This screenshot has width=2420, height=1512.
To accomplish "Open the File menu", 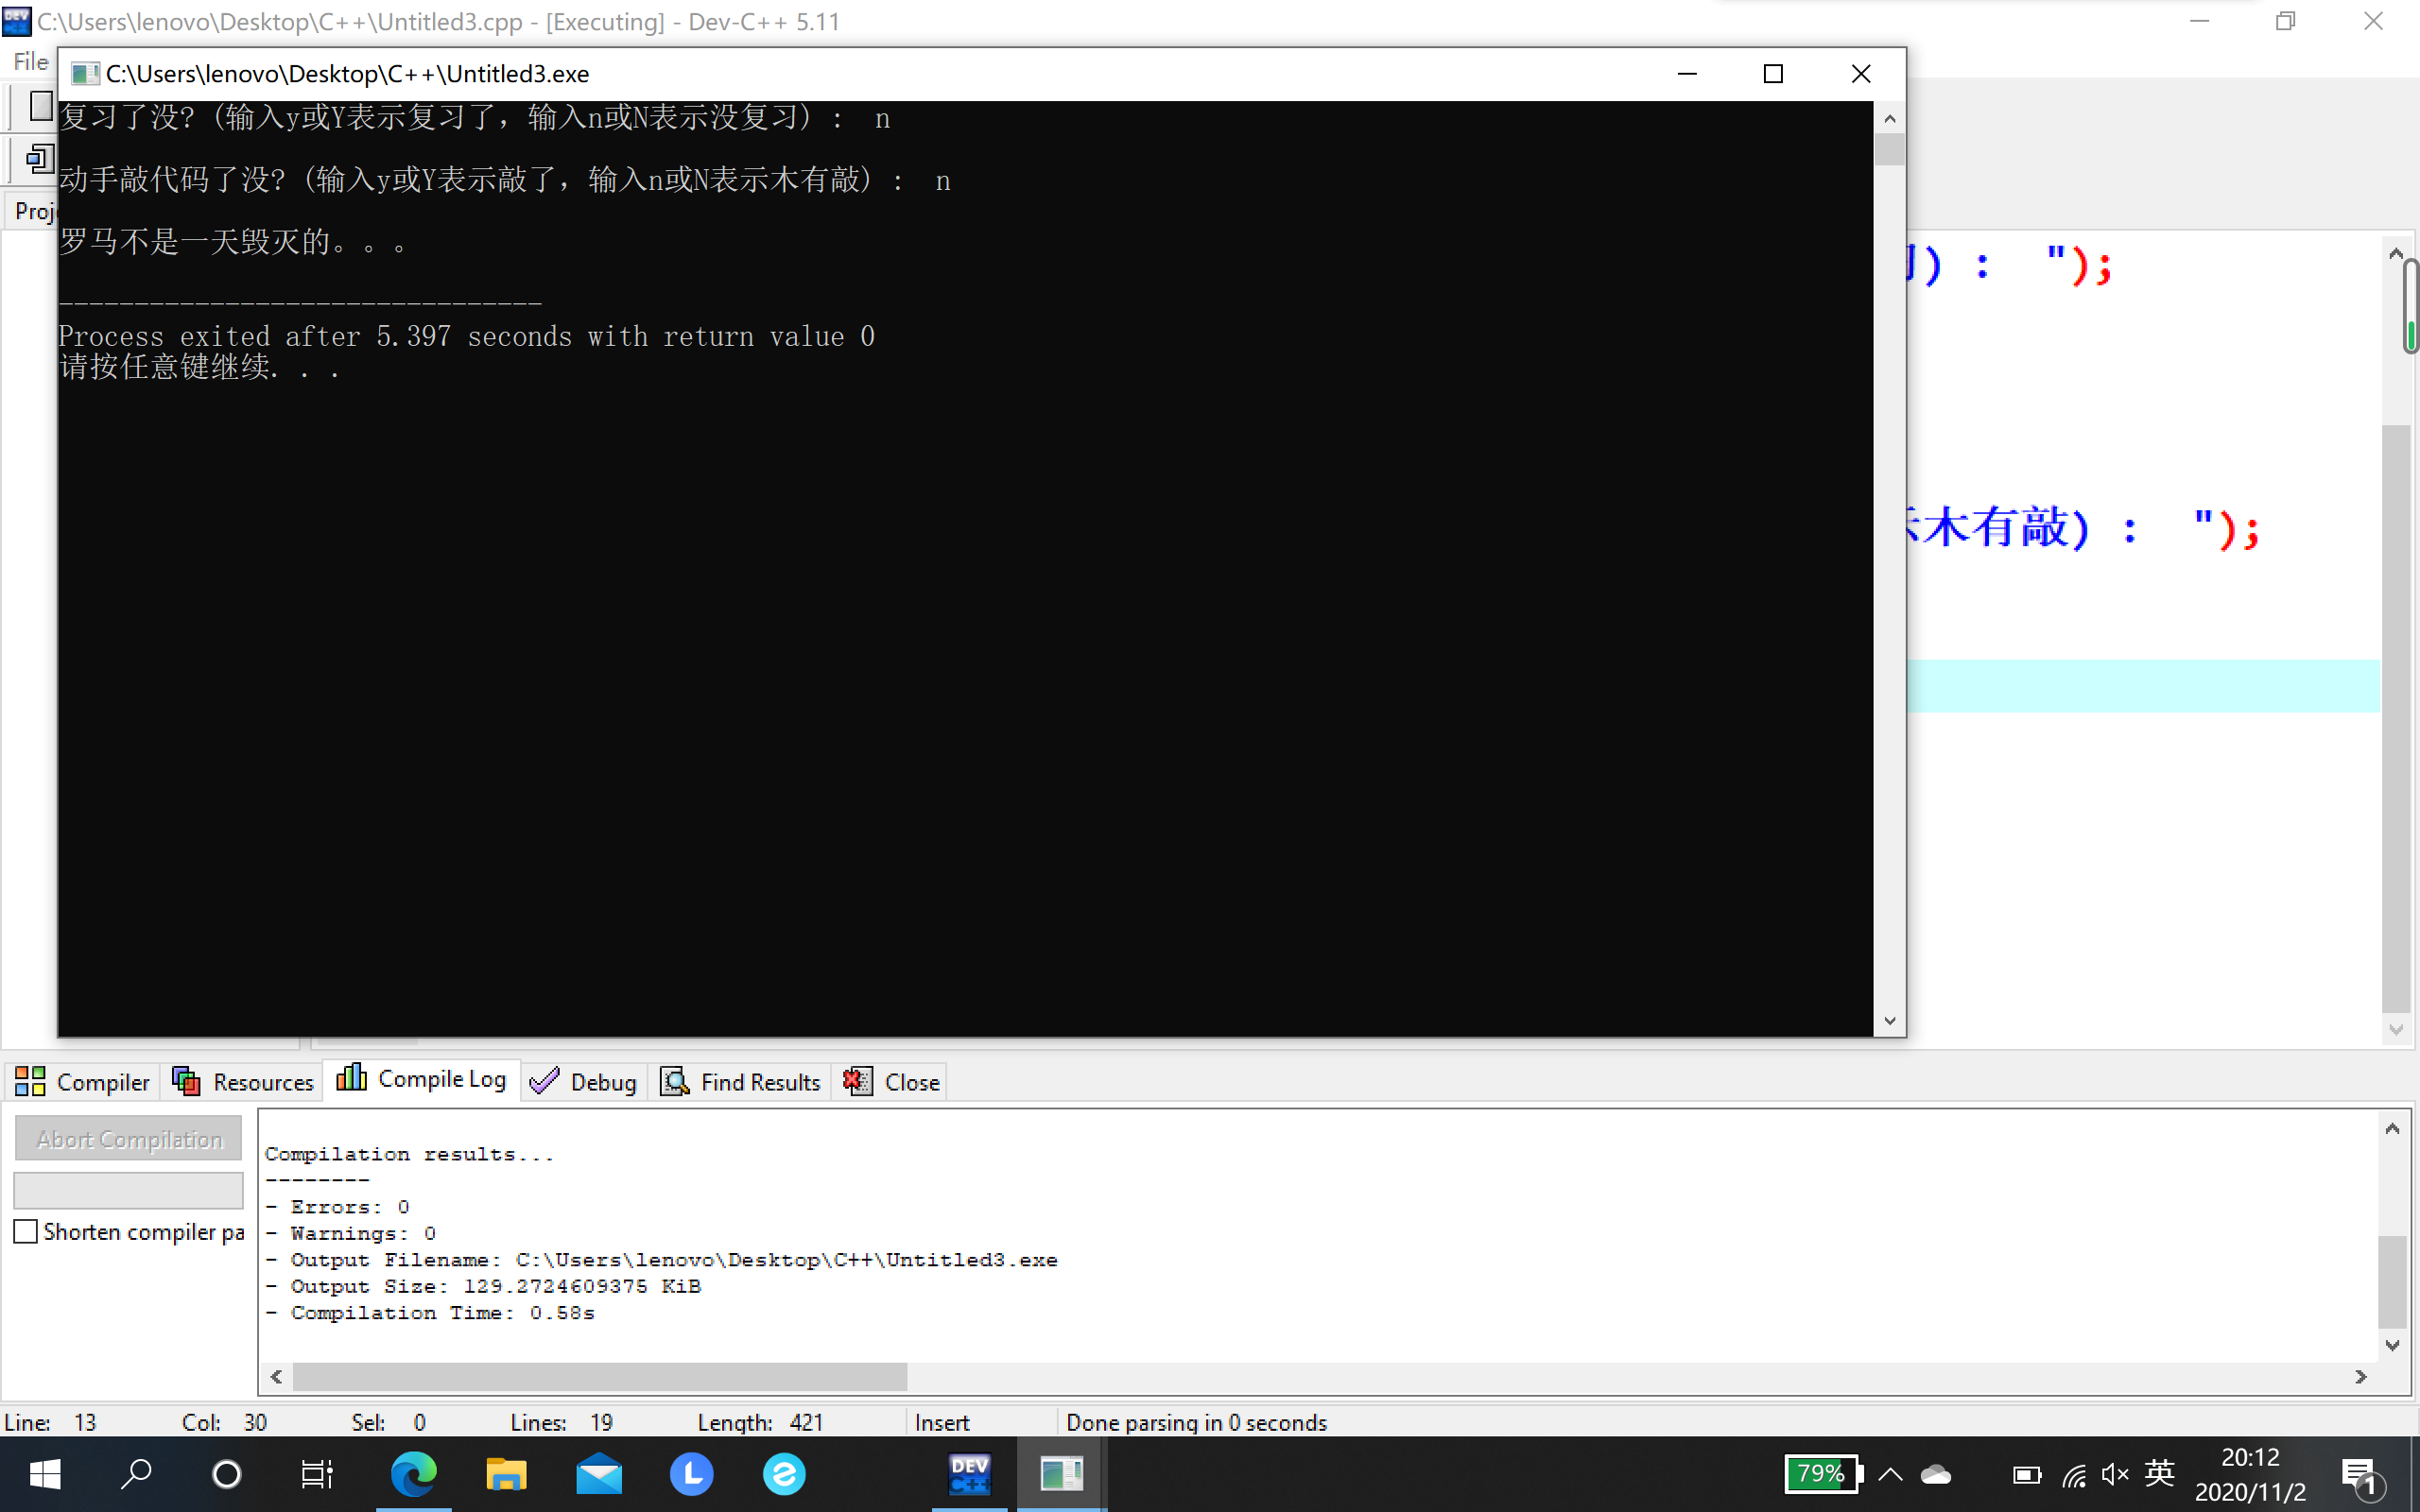I will pyautogui.click(x=30, y=62).
